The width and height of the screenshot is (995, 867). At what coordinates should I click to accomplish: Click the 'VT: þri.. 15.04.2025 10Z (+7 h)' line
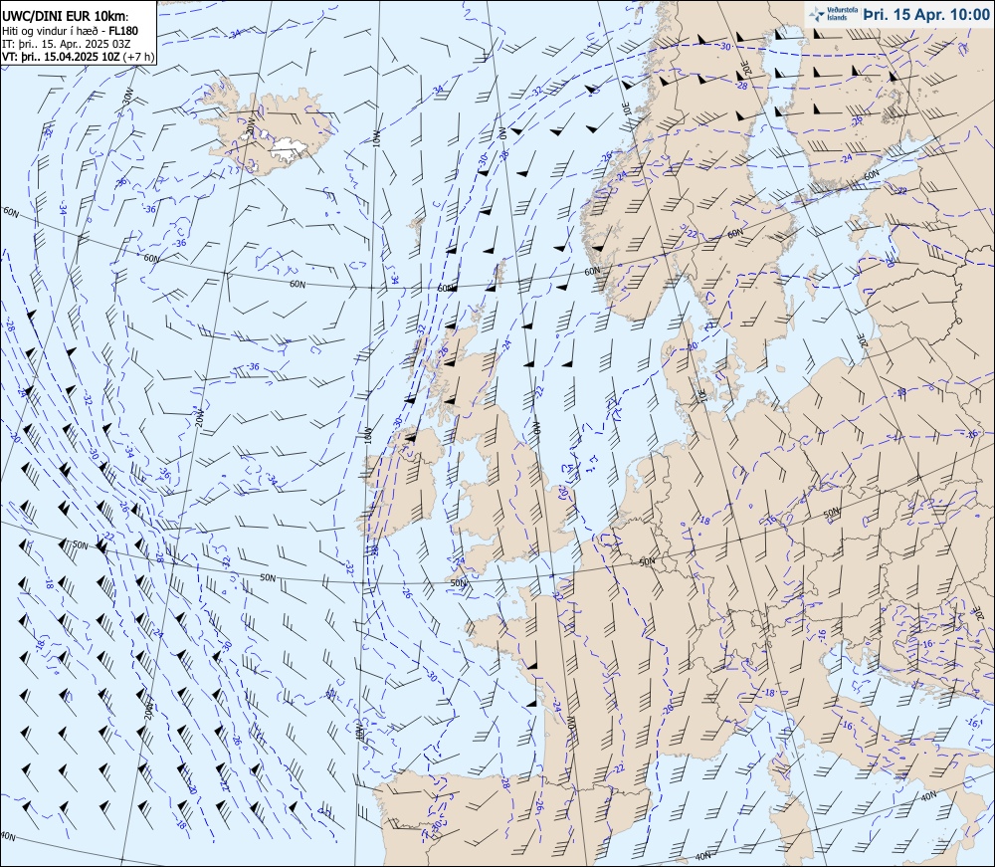[x=78, y=57]
